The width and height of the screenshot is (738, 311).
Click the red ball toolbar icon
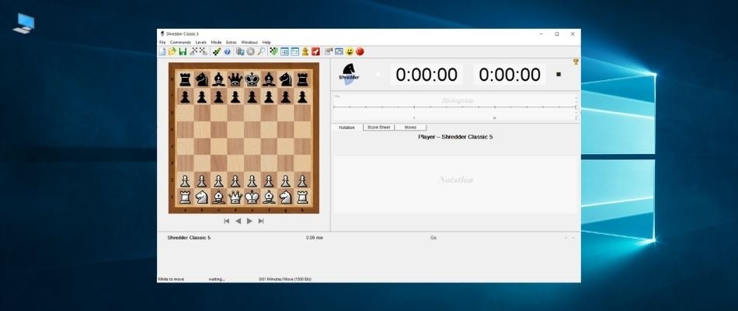(360, 51)
